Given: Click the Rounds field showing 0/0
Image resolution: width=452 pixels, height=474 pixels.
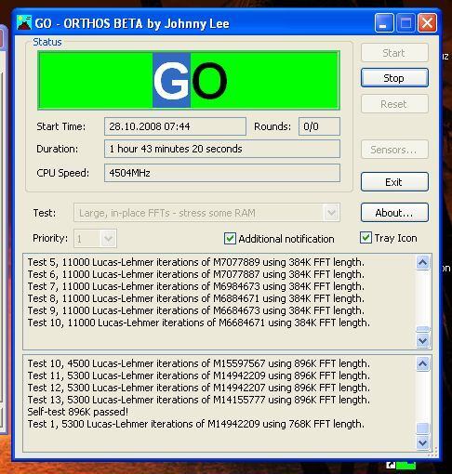Looking at the screenshot, I should [x=319, y=126].
